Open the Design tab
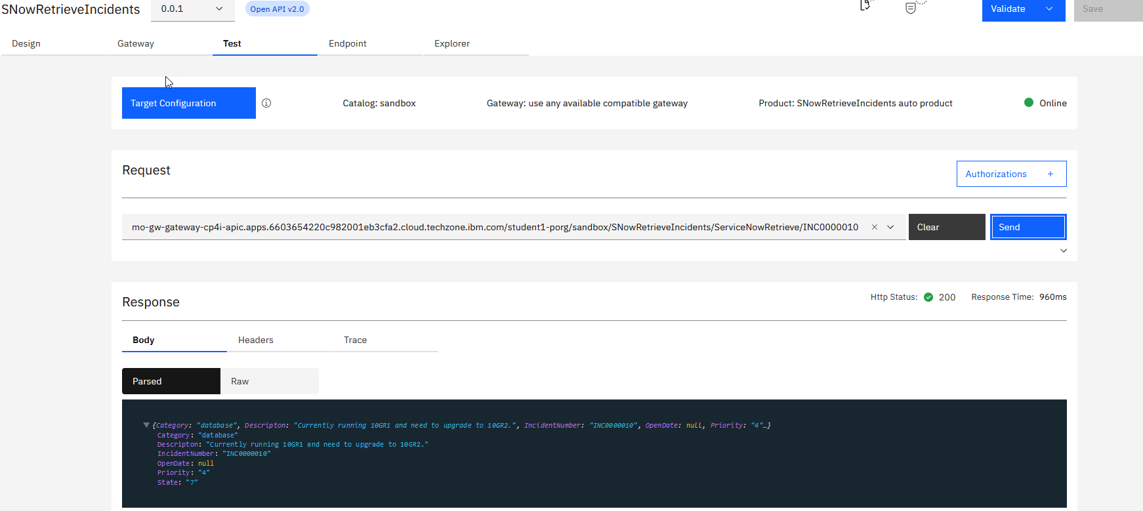1143x511 pixels. click(x=53, y=44)
